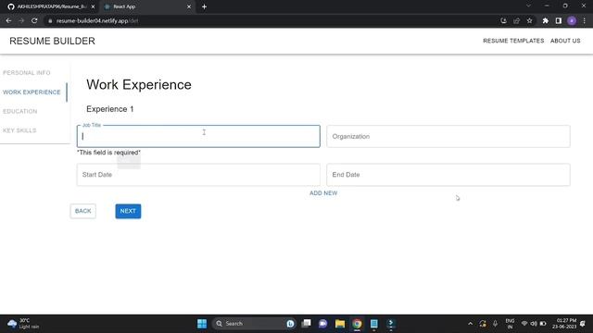Screen dimensions: 593x333
Task: Click the sync icon in the system tray
Action: click(x=483, y=324)
